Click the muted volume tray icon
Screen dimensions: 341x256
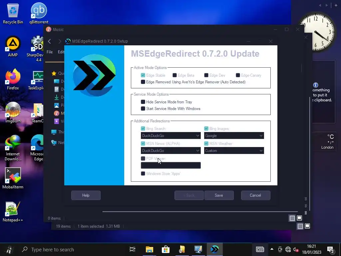(296, 249)
